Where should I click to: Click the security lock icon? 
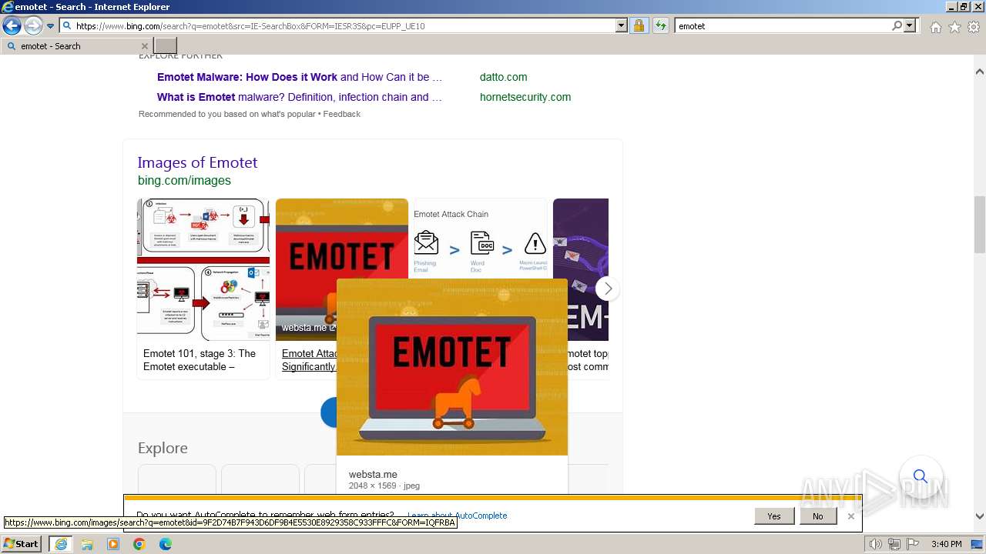[639, 25]
